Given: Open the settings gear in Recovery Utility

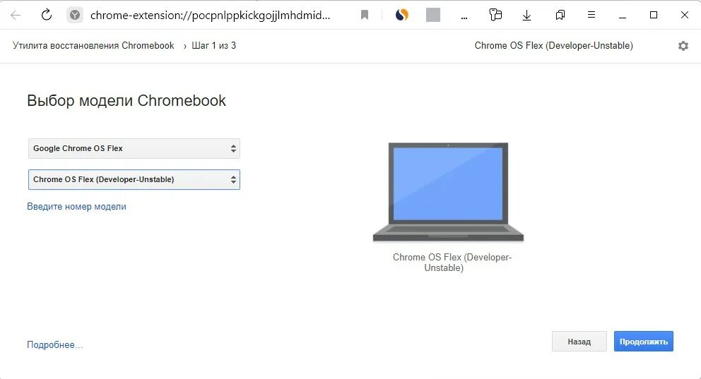Looking at the screenshot, I should (x=683, y=46).
